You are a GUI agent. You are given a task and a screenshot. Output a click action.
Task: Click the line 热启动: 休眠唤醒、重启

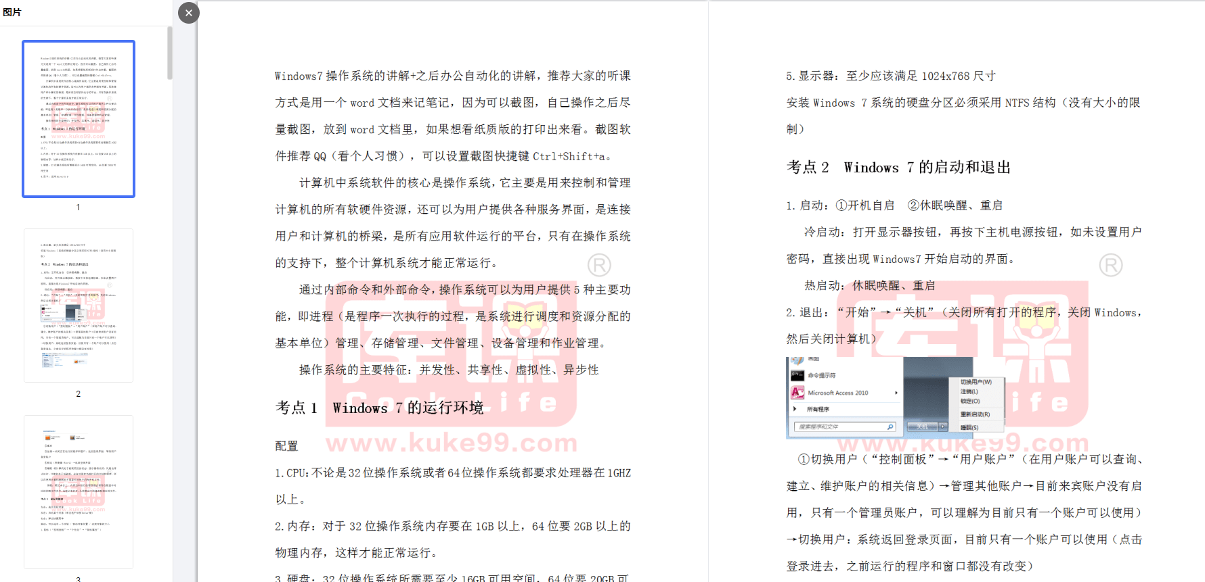pyautogui.click(x=869, y=286)
